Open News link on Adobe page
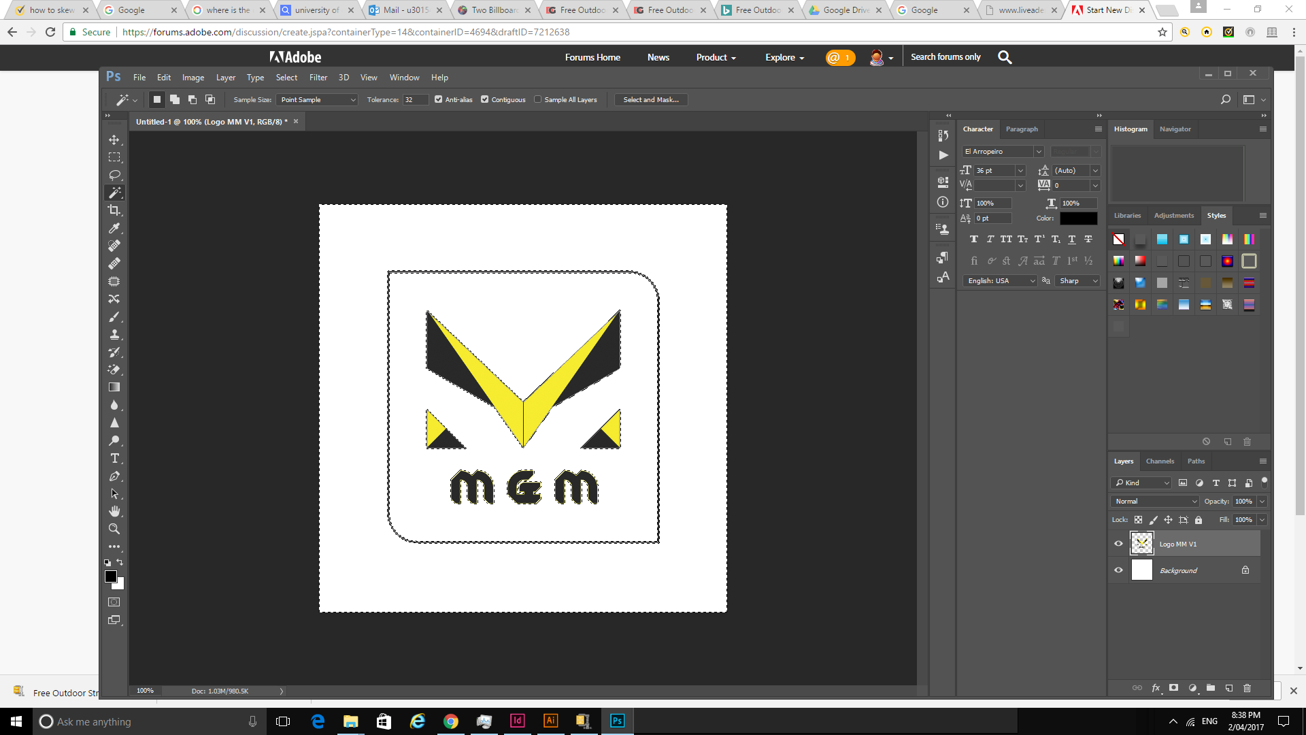The height and width of the screenshot is (735, 1306). pyautogui.click(x=658, y=58)
